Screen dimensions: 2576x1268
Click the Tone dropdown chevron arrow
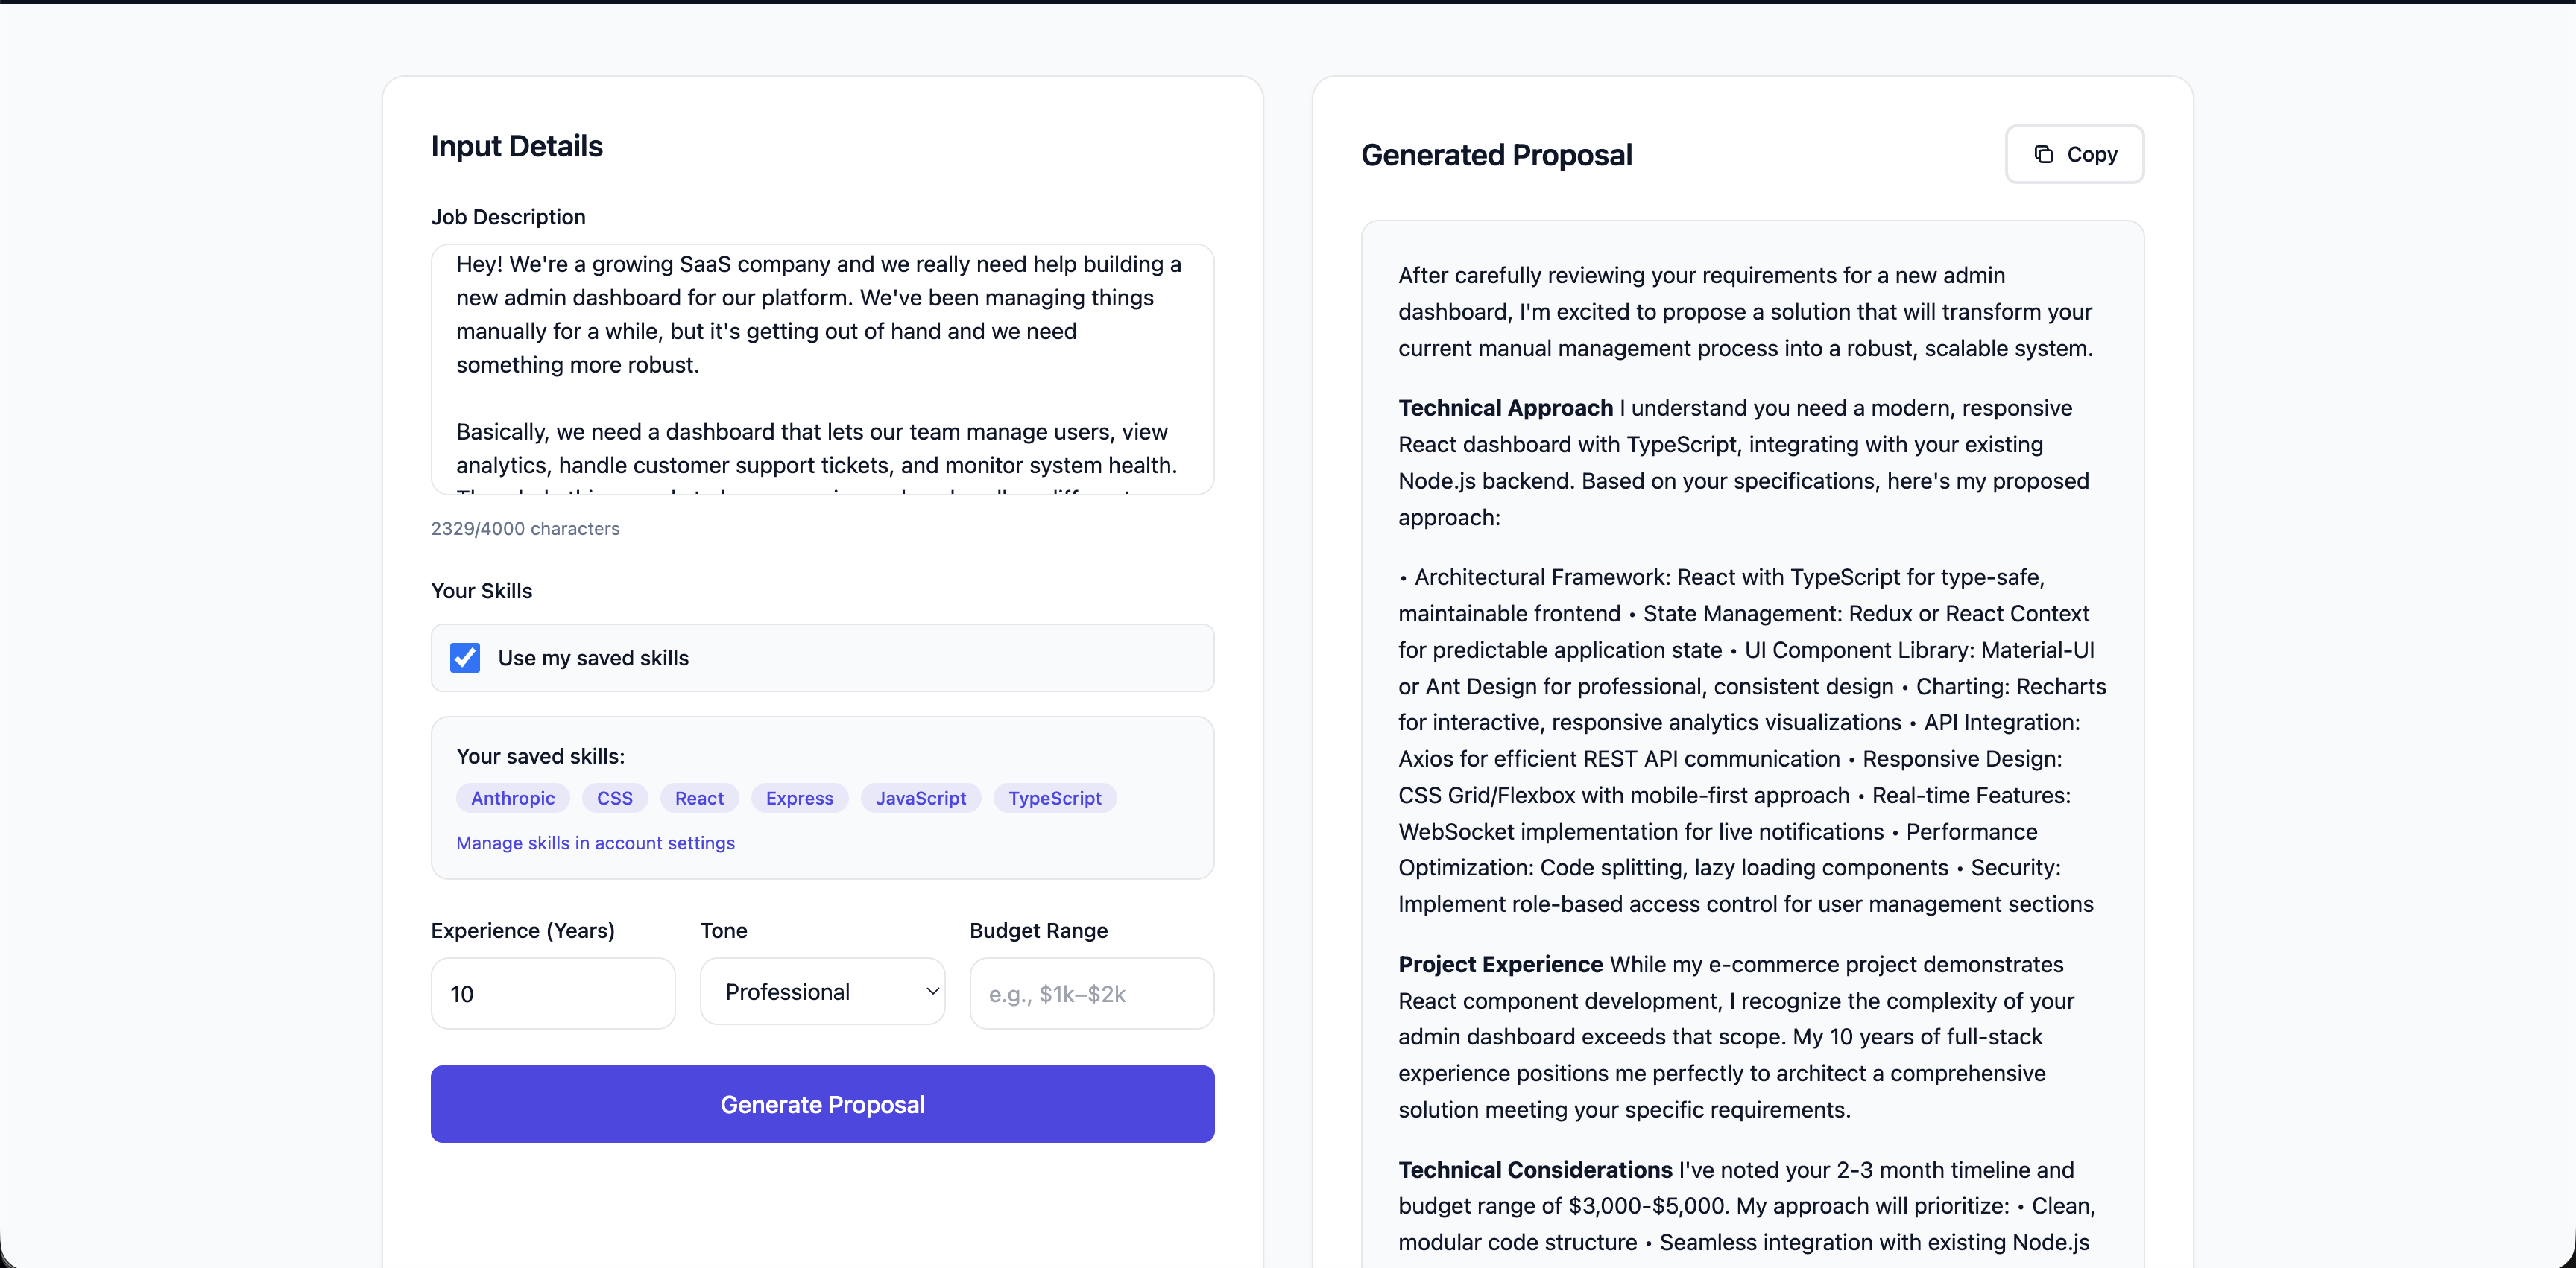(932, 991)
